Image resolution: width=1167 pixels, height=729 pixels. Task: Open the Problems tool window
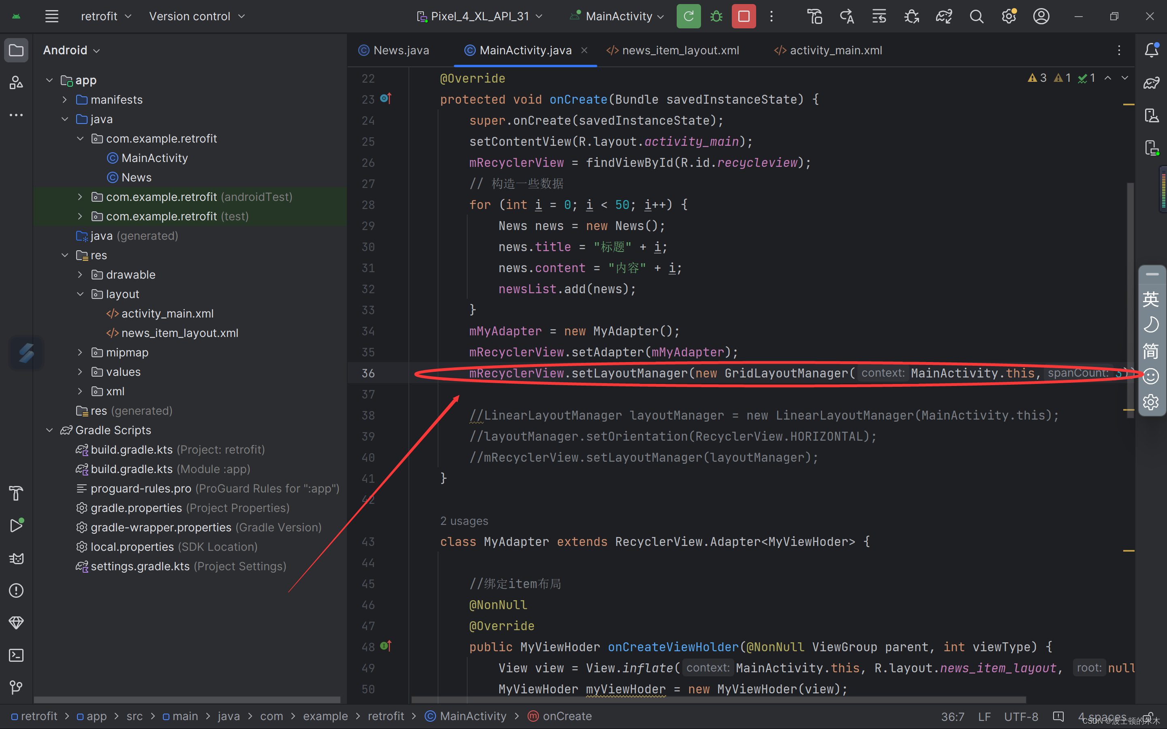click(16, 590)
